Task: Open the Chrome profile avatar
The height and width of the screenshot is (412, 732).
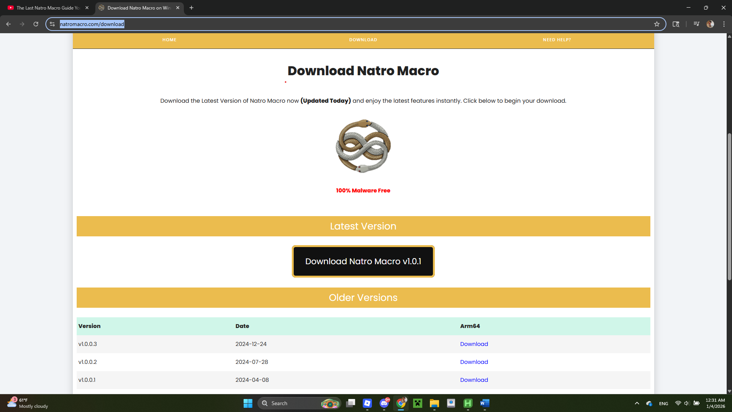Action: pyautogui.click(x=710, y=24)
